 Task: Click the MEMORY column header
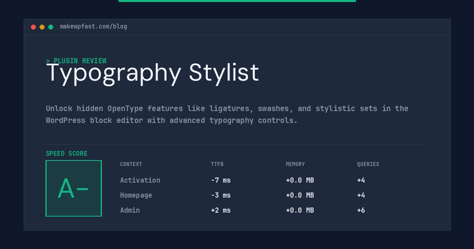pos(295,164)
